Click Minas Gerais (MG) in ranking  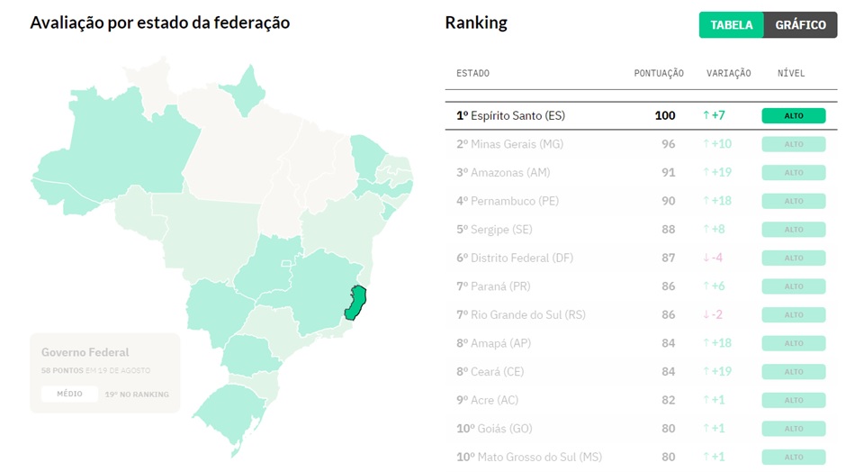(x=509, y=144)
